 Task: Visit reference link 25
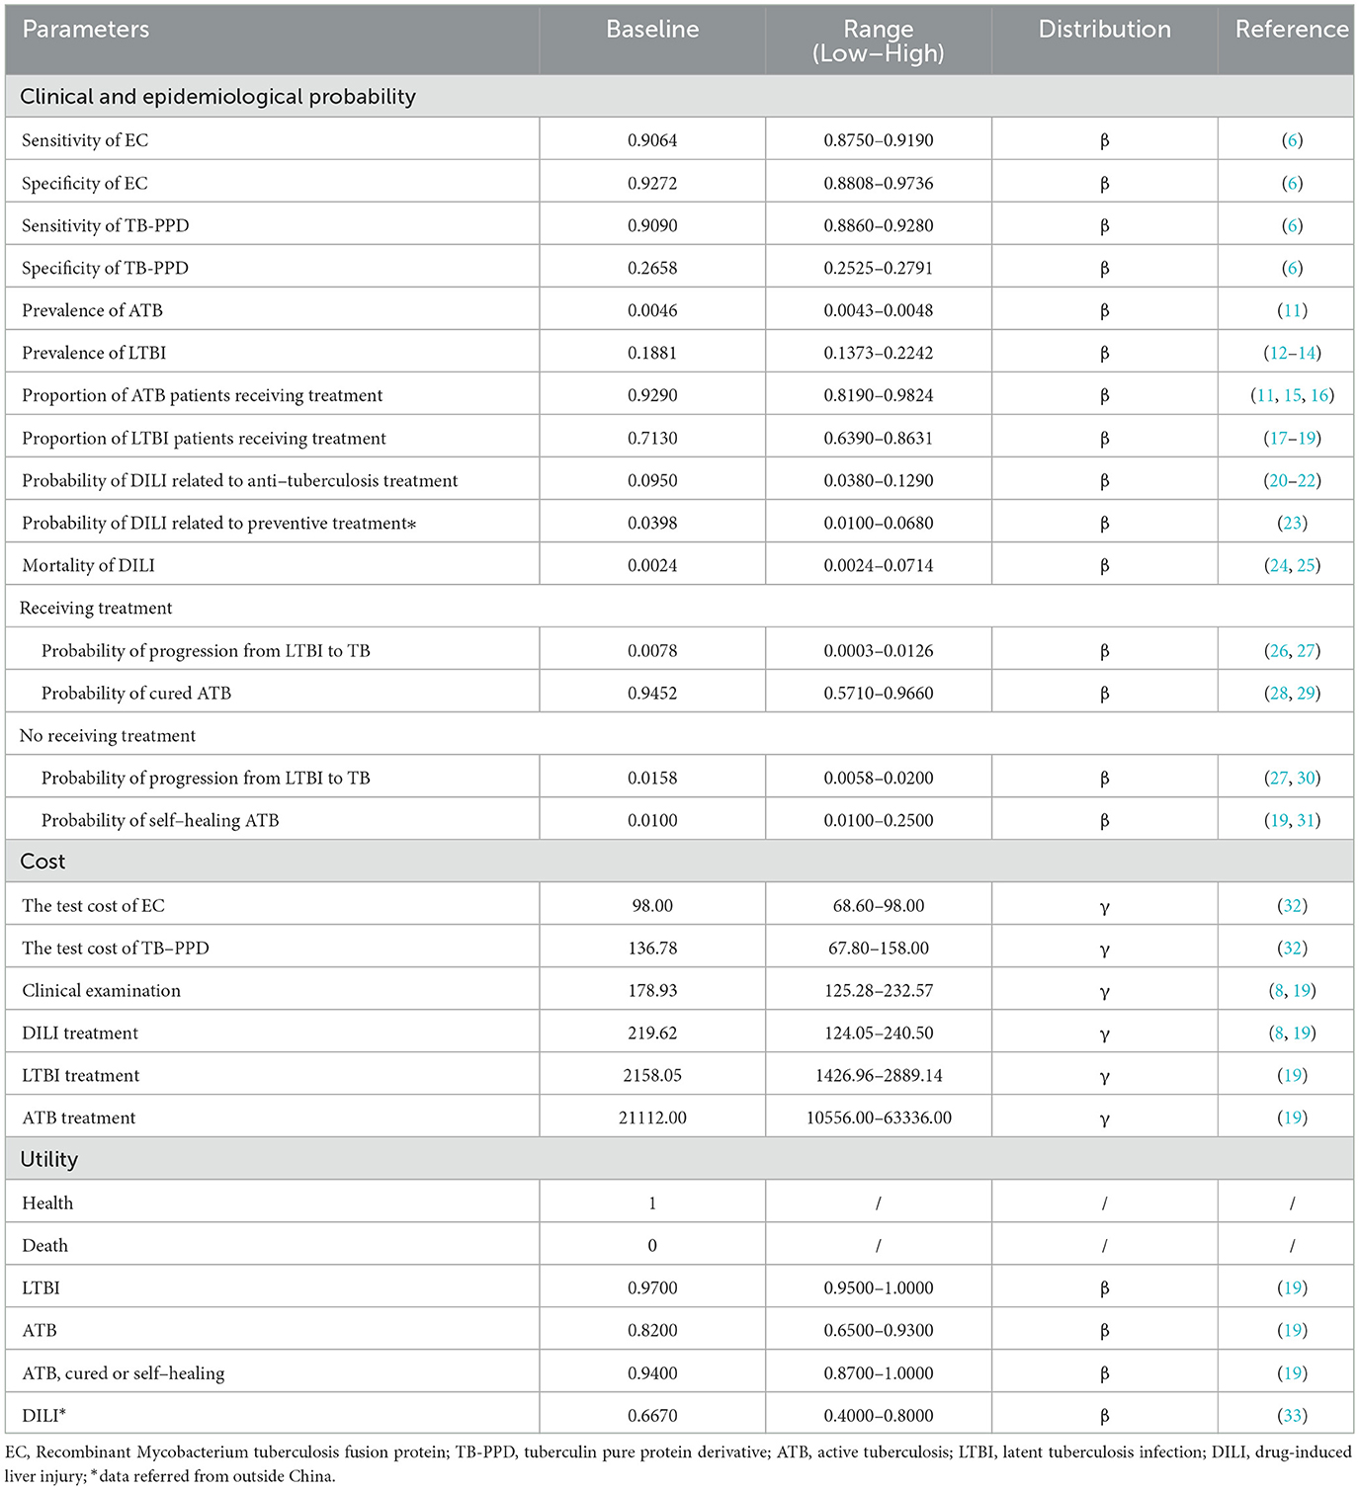point(1306,565)
